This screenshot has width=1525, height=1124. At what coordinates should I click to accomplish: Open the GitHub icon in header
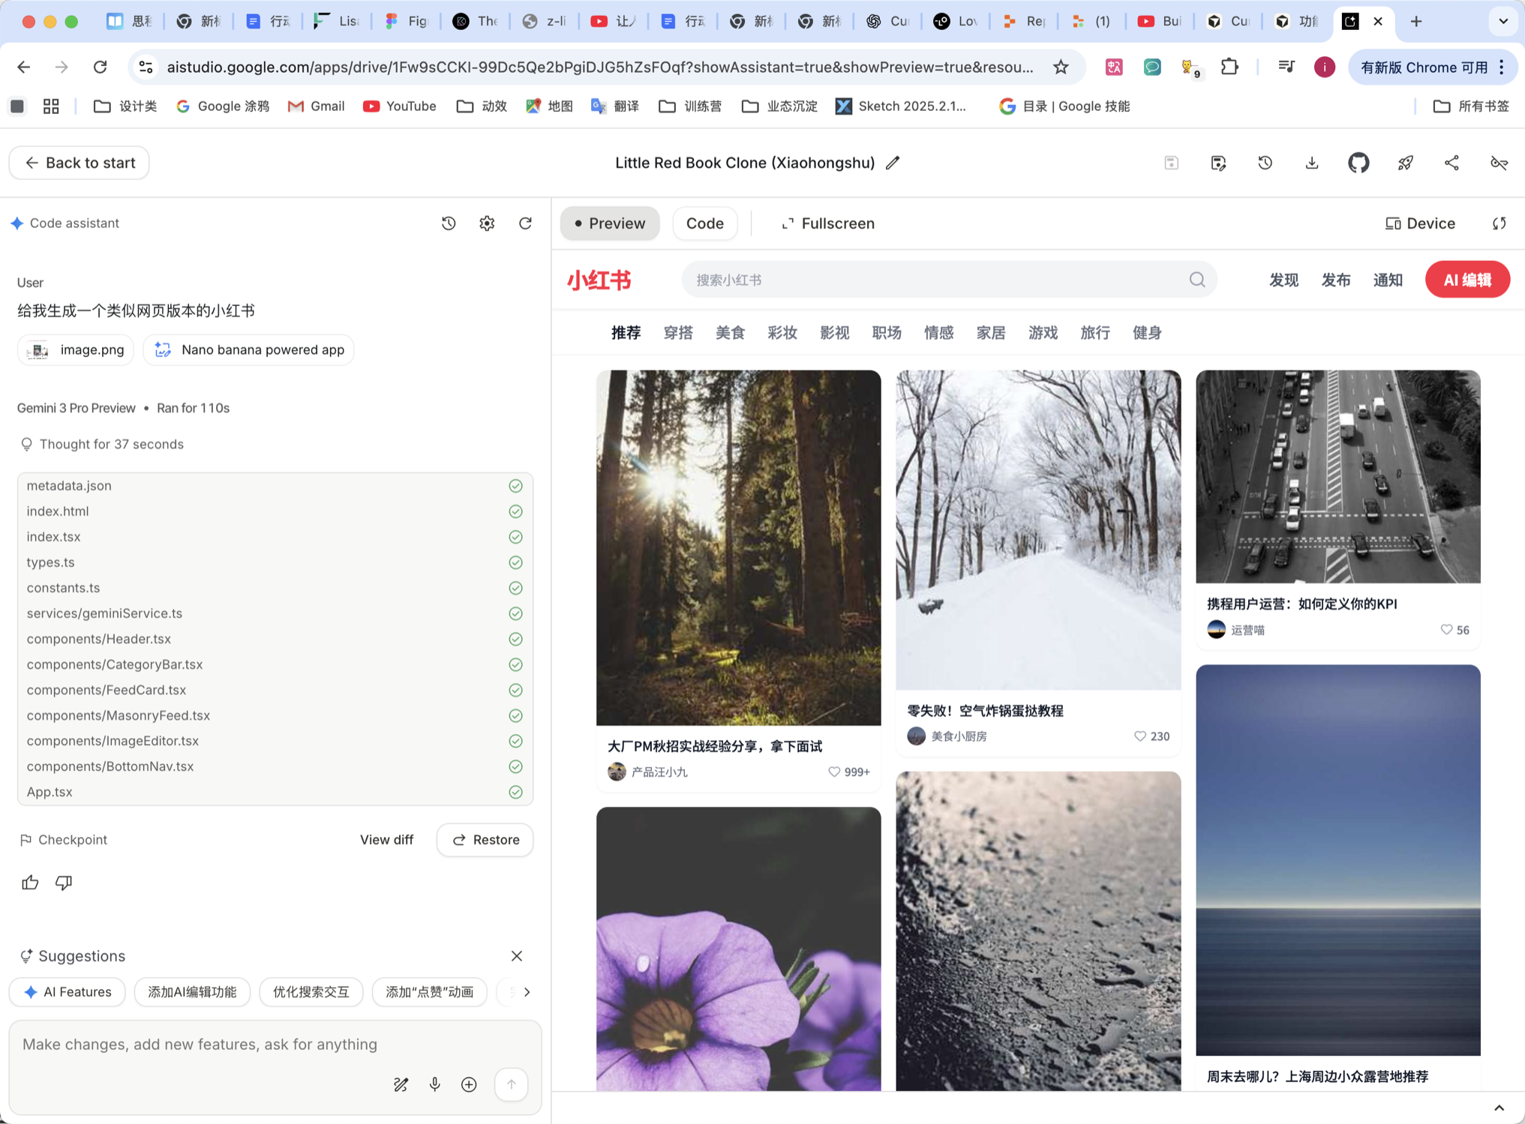pyautogui.click(x=1358, y=163)
